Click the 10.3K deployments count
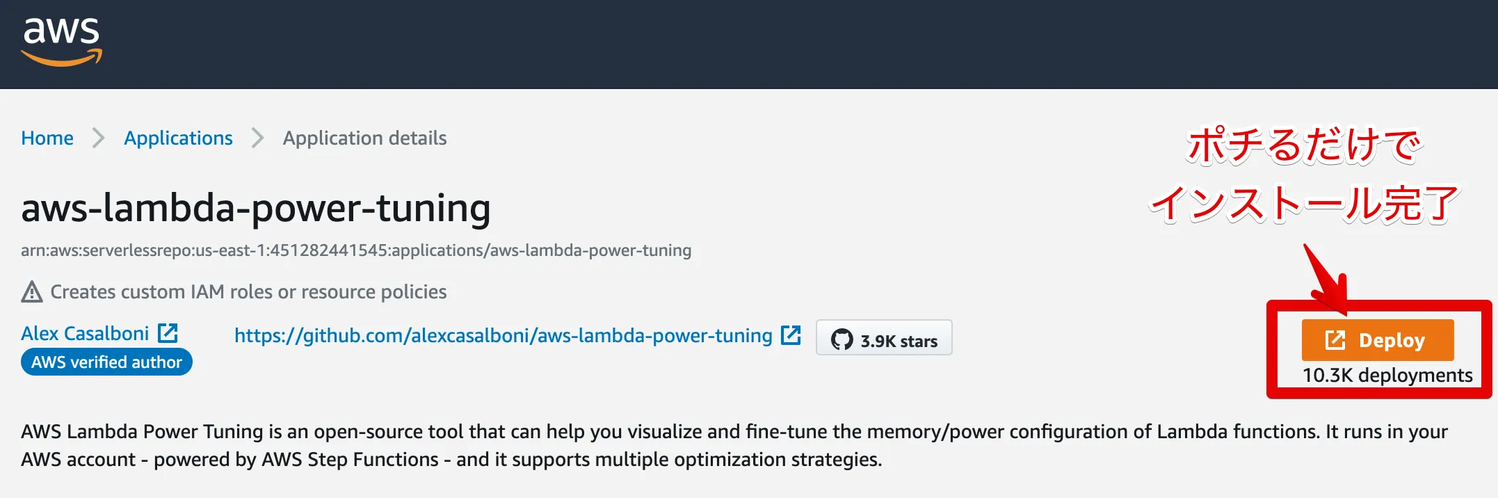This screenshot has height=498, width=1498. [1387, 376]
